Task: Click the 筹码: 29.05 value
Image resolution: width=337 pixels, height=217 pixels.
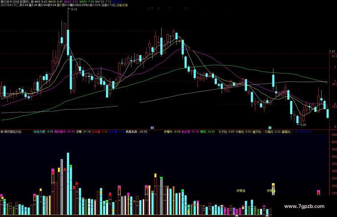Action: pos(207,132)
